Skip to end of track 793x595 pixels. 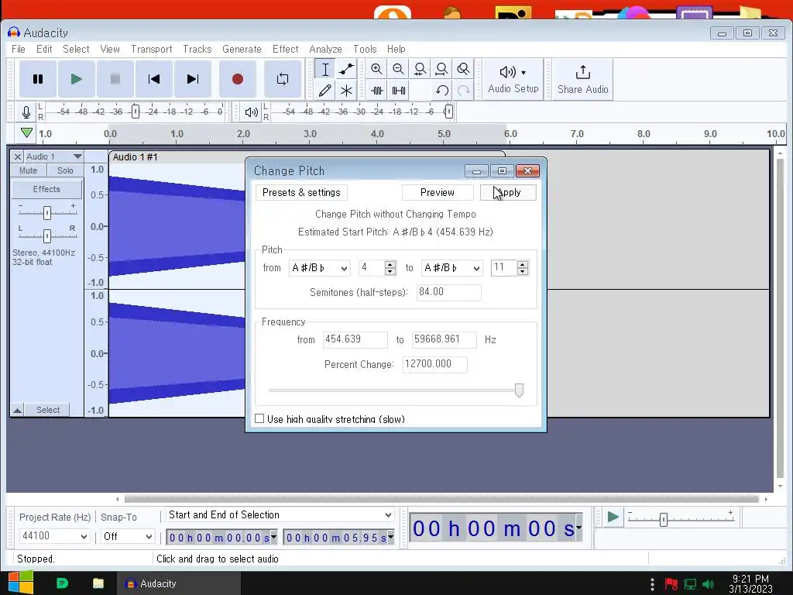point(193,79)
